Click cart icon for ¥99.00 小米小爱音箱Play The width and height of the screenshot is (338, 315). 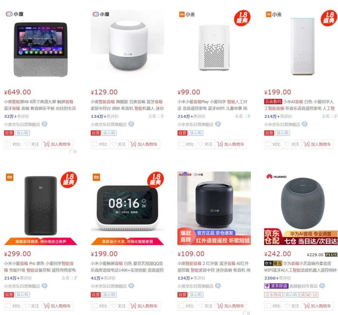click(220, 144)
